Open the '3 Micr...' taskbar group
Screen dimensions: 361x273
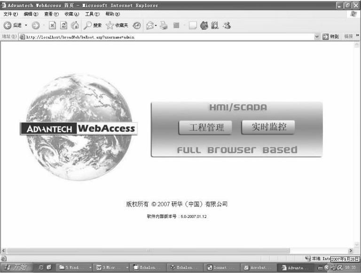click(x=112, y=267)
